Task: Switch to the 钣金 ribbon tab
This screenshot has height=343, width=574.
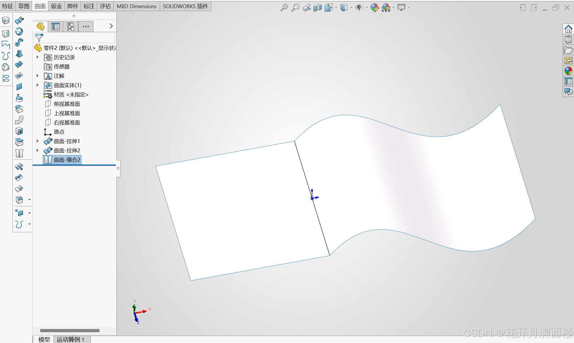Action: (56, 6)
